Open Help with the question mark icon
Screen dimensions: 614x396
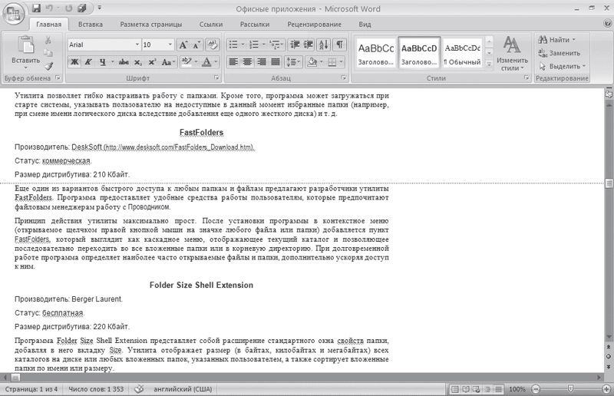coord(607,24)
